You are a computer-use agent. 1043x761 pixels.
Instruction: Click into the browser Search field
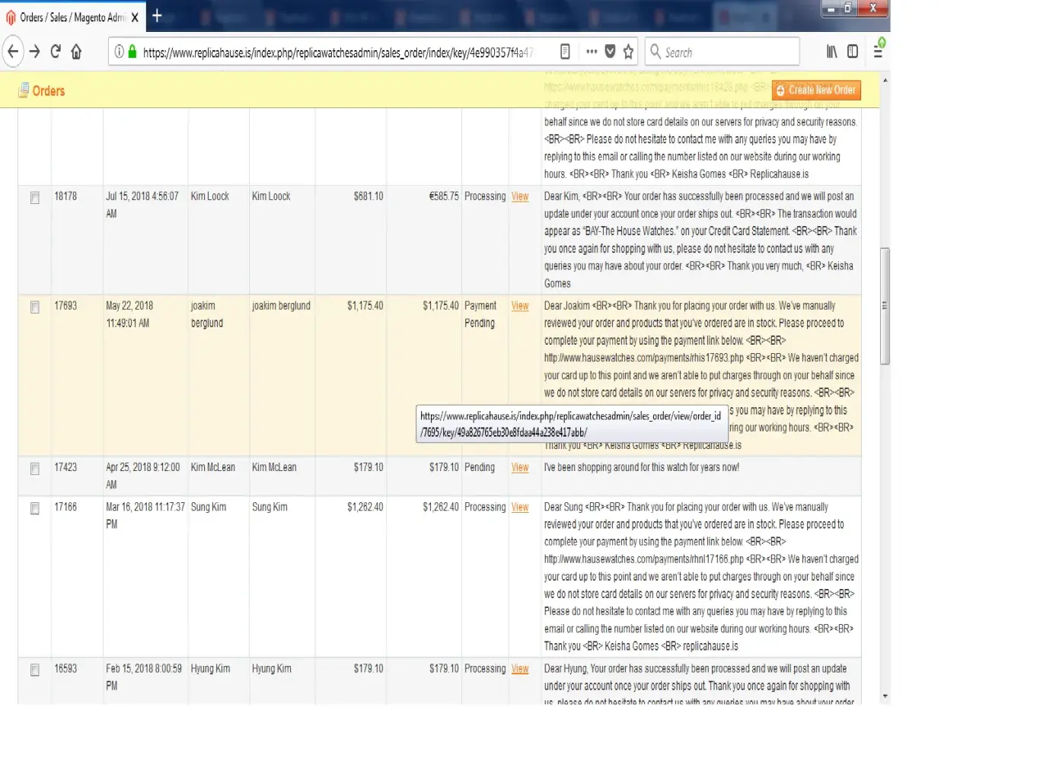[727, 52]
